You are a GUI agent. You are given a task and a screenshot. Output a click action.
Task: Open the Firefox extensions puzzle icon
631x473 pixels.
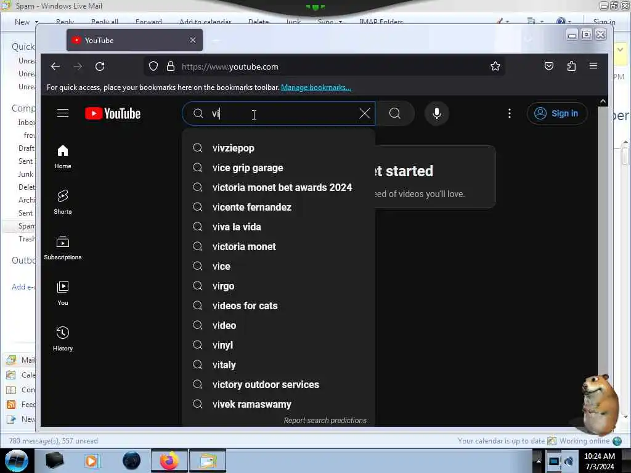571,67
